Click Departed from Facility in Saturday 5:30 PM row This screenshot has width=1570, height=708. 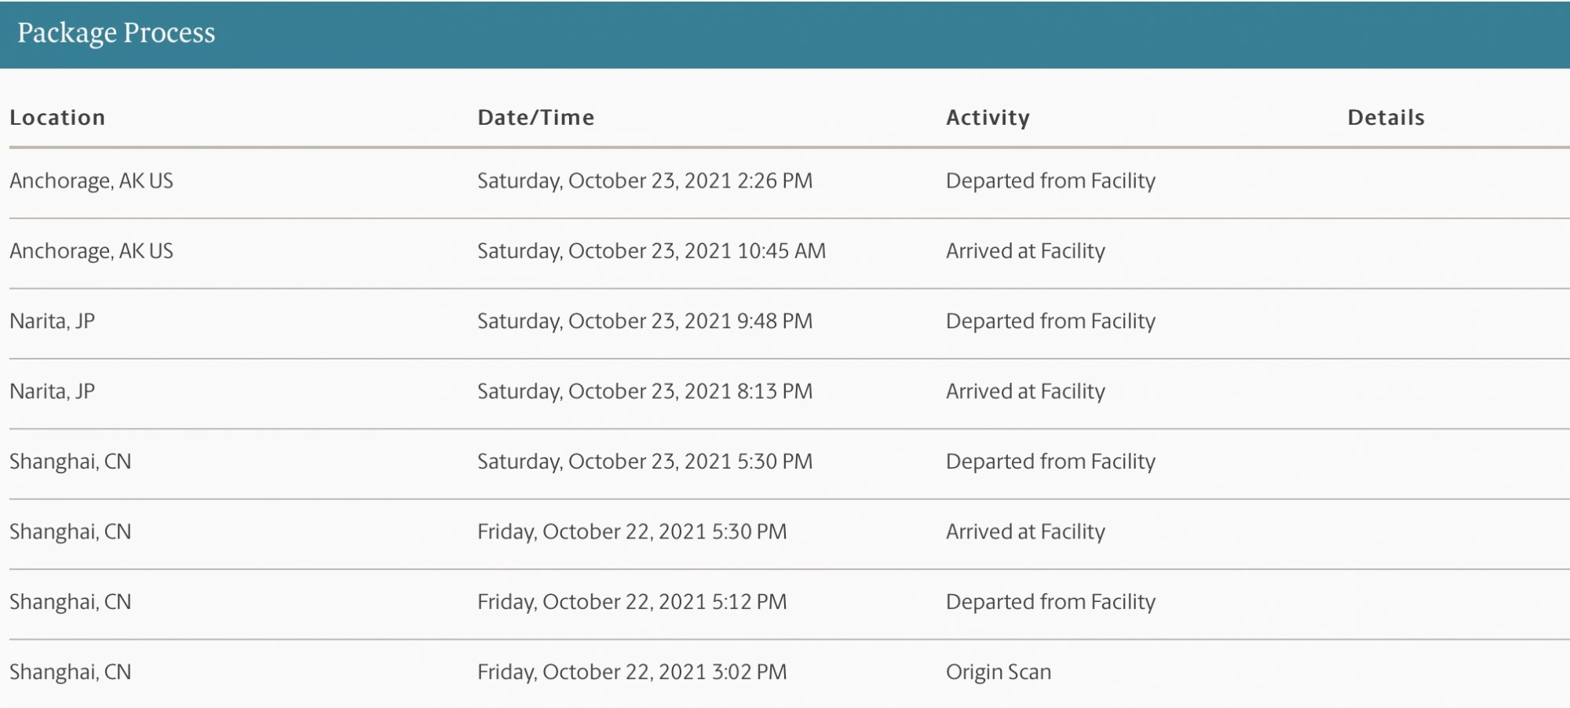[x=1050, y=462]
